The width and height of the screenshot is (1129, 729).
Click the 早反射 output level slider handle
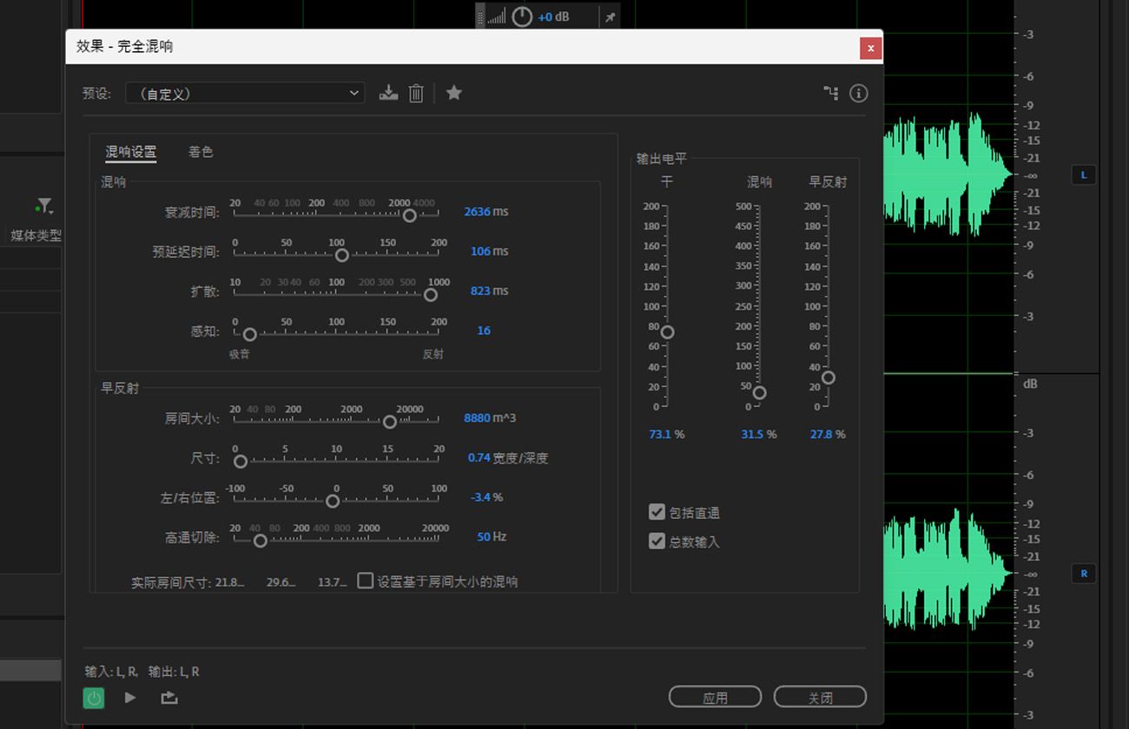829,378
